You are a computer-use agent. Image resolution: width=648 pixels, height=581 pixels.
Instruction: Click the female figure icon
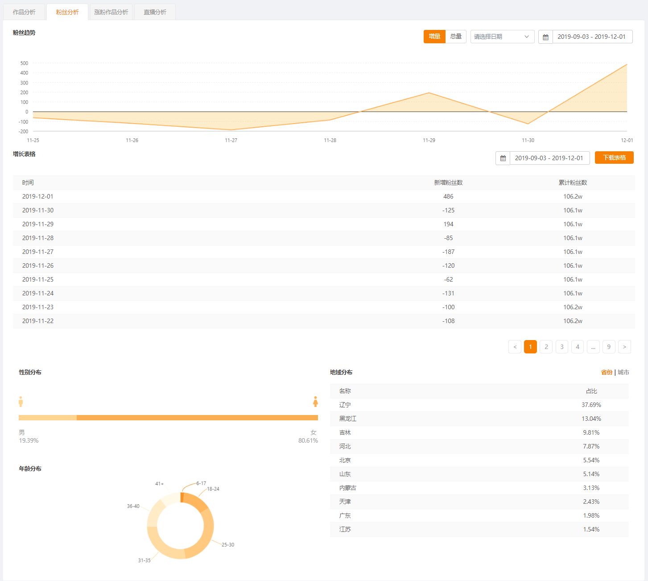(315, 402)
